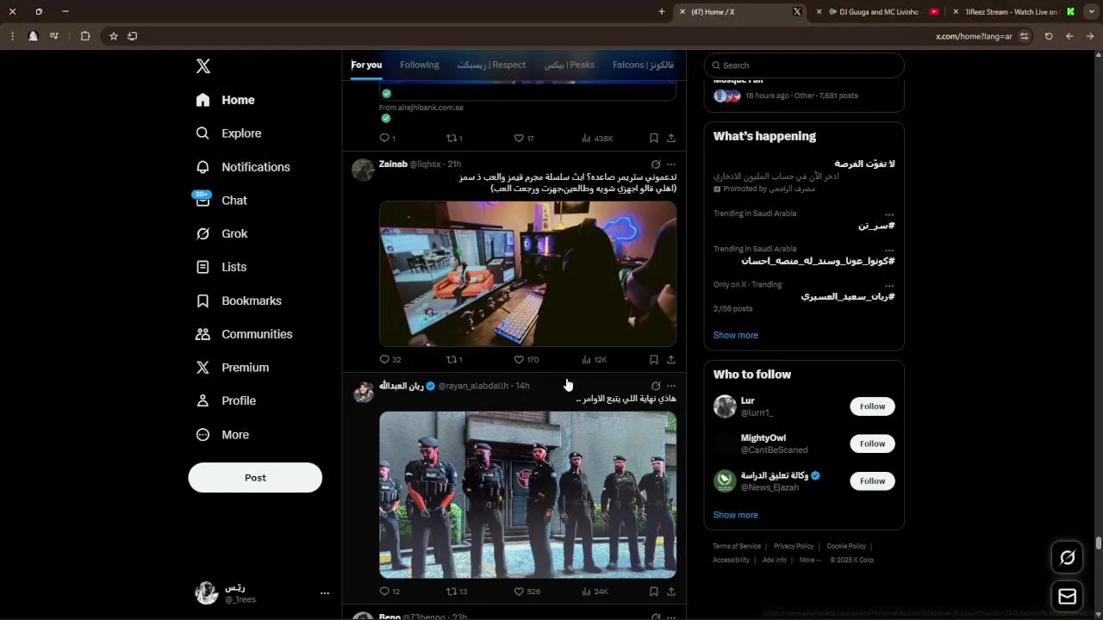
Task: Reply to rayan_alabdallh's post with 12 replies
Action: point(389,592)
